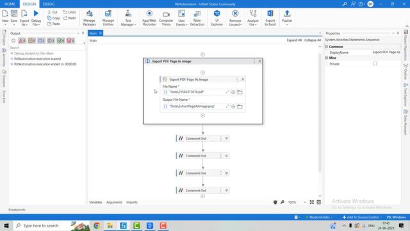Click Collapse All in the designer

pyautogui.click(x=313, y=40)
